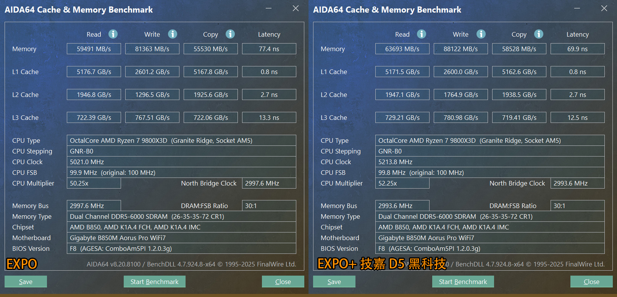The height and width of the screenshot is (297, 617).
Task: Close the right AIDA64 window via X
Action: pyautogui.click(x=604, y=8)
